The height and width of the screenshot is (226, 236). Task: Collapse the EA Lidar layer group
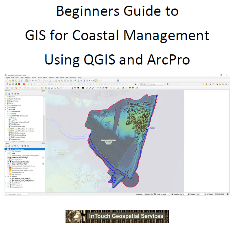tap(6, 176)
